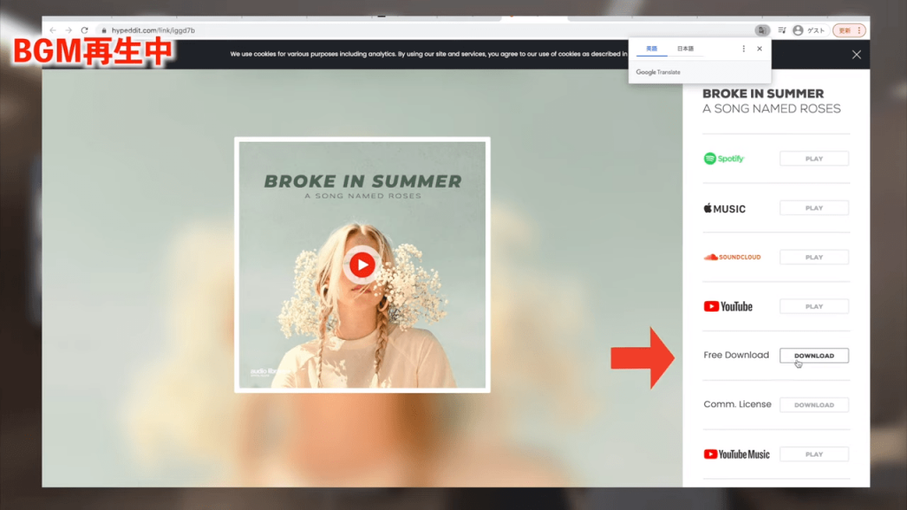Click the hypeddit.com address bar URL
Screen dimensions: 907x510
click(153, 30)
